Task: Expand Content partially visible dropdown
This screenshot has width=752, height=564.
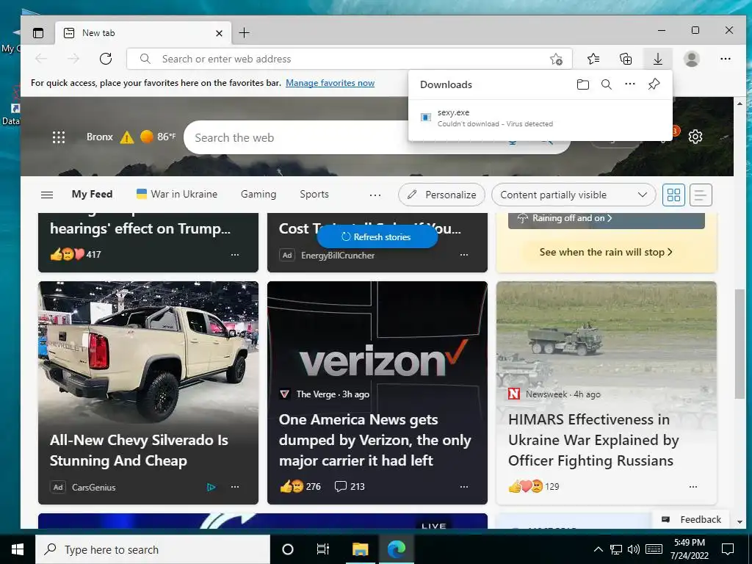Action: [x=574, y=195]
